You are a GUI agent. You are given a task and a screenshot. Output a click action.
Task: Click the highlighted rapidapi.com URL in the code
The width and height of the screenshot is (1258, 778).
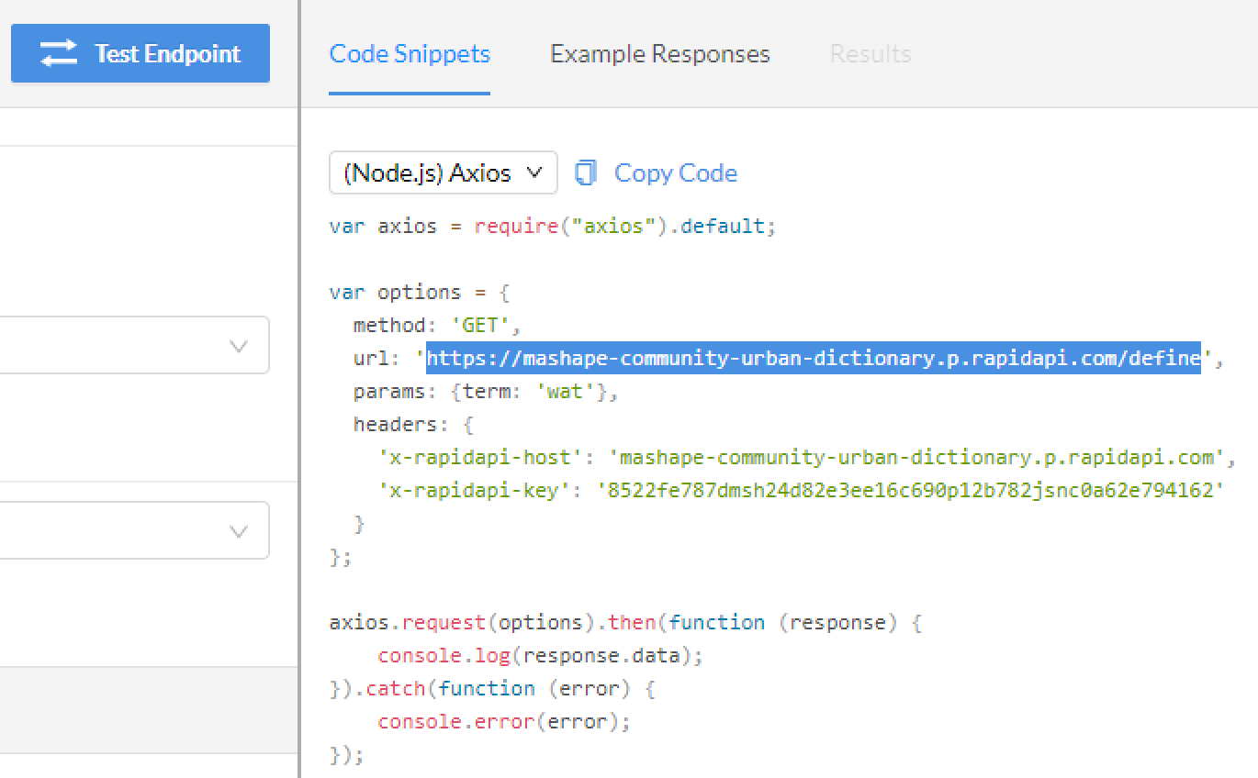click(813, 358)
